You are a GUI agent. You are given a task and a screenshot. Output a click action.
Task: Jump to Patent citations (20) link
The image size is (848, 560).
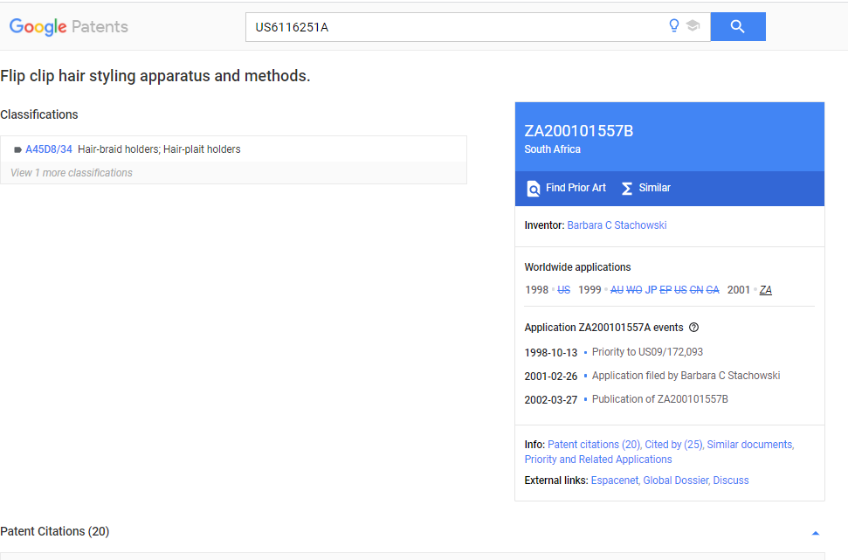point(594,444)
